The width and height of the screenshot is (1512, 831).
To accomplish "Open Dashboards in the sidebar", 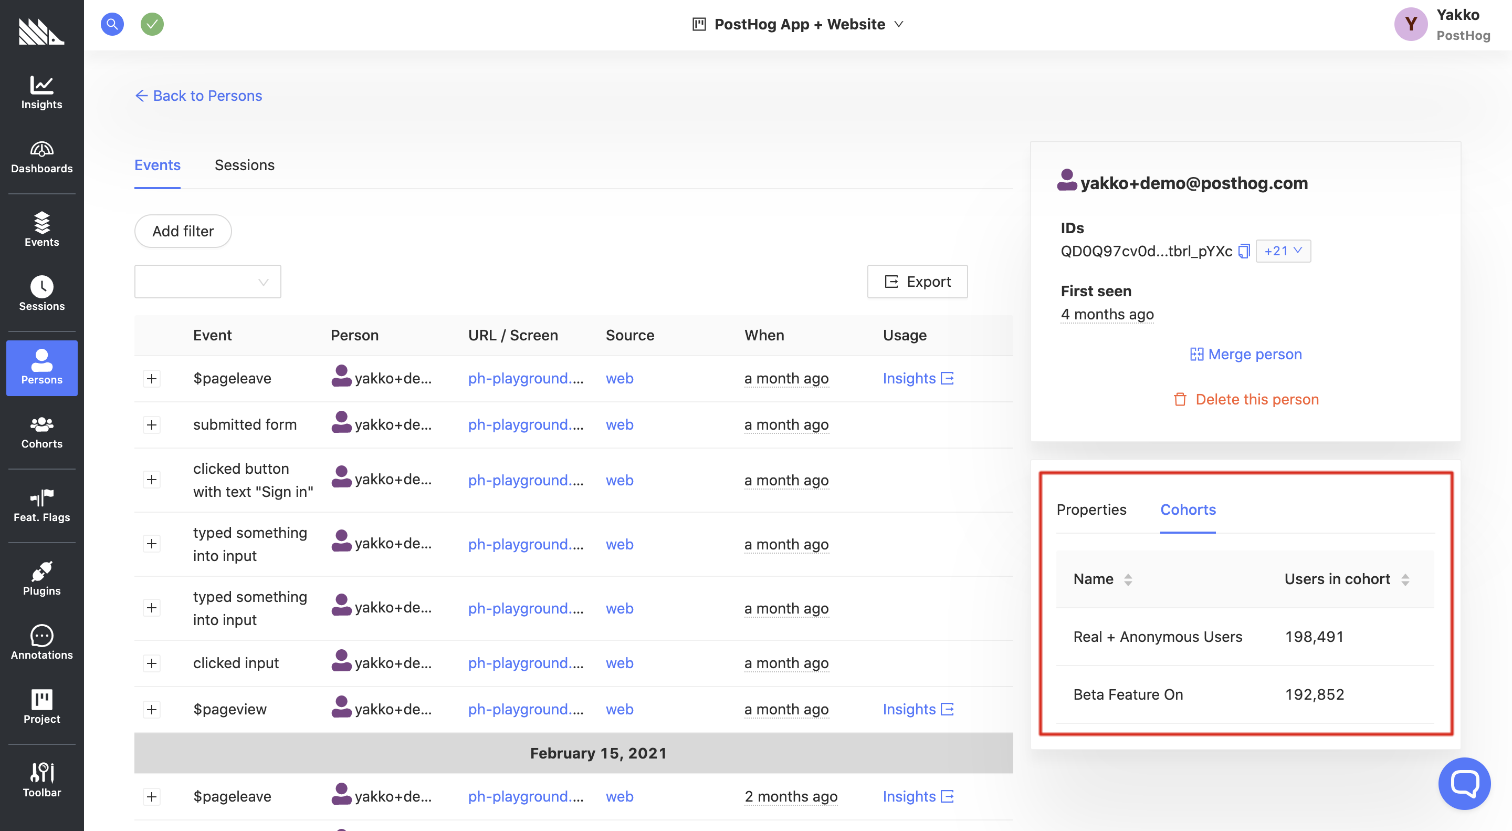I will coord(41,157).
